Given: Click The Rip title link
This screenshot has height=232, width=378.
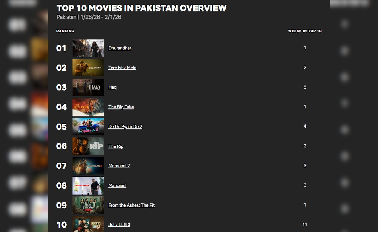Looking at the screenshot, I should pos(116,146).
